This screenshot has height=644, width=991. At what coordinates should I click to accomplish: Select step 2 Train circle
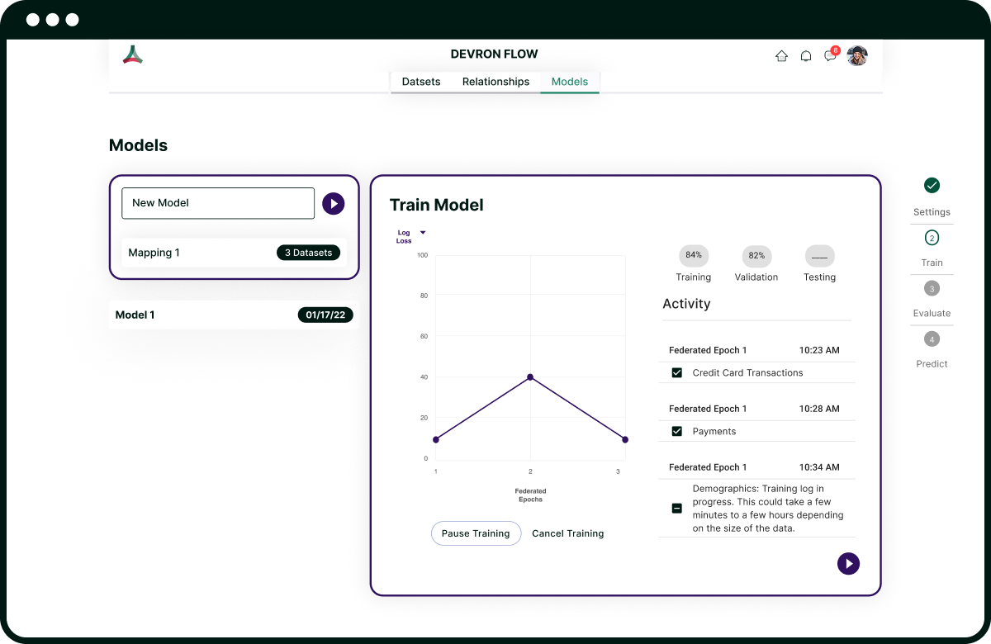coord(932,238)
